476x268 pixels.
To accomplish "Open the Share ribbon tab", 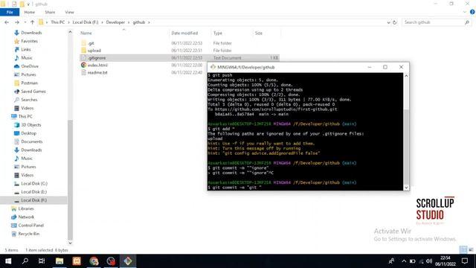I will coord(50,12).
